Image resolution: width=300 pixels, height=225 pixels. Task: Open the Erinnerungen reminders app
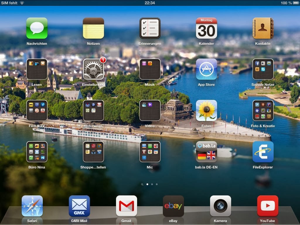[x=150, y=28]
